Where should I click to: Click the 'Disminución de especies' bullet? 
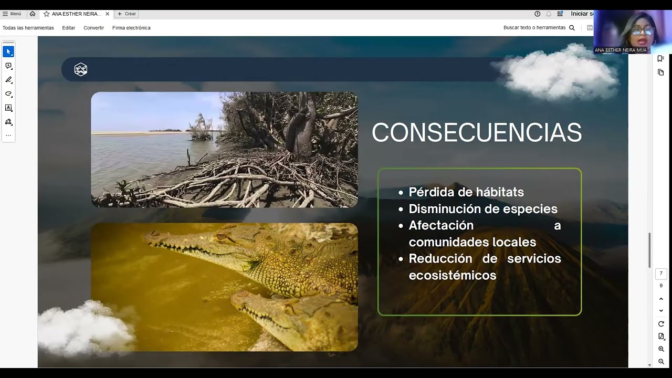[x=483, y=209]
